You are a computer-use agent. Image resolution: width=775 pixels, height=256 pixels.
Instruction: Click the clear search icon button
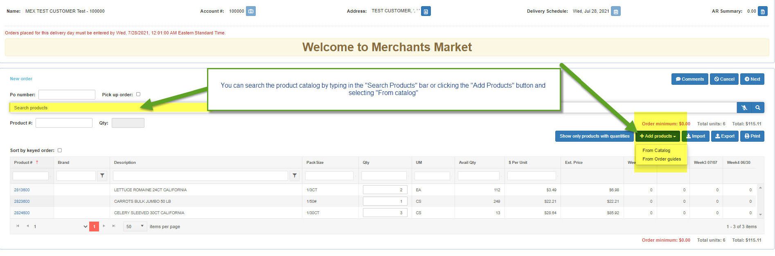744,108
